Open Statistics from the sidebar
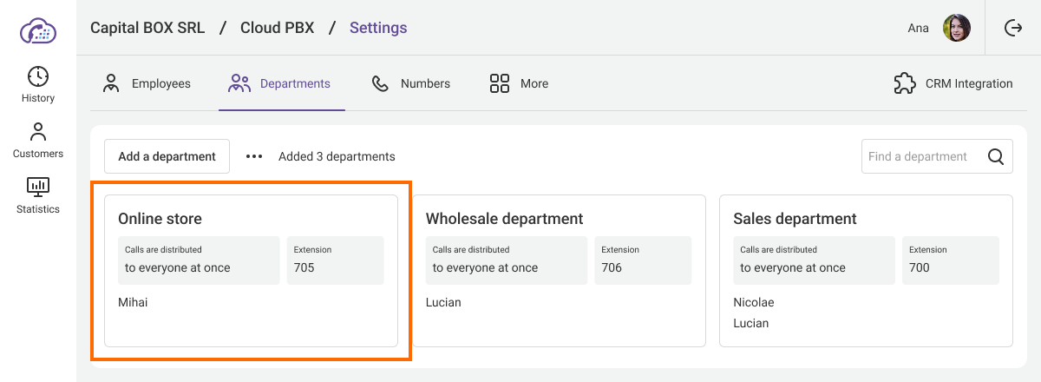The width and height of the screenshot is (1041, 382). (38, 195)
